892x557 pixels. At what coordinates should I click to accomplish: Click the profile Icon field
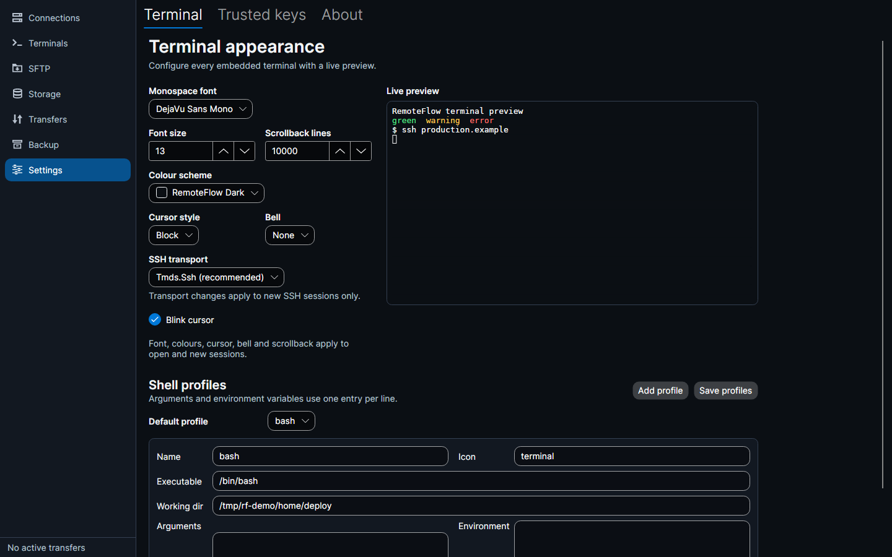pyautogui.click(x=632, y=456)
